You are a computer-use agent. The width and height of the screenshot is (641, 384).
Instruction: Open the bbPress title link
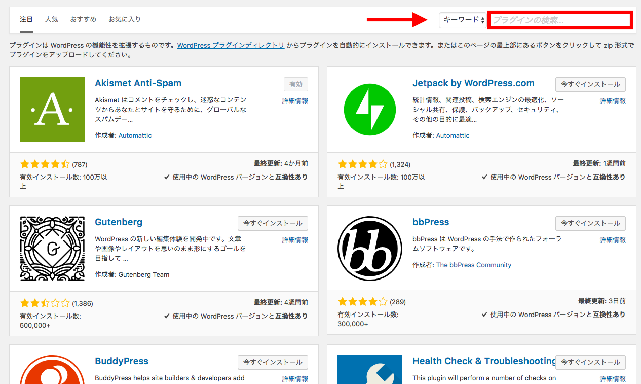pos(431,222)
